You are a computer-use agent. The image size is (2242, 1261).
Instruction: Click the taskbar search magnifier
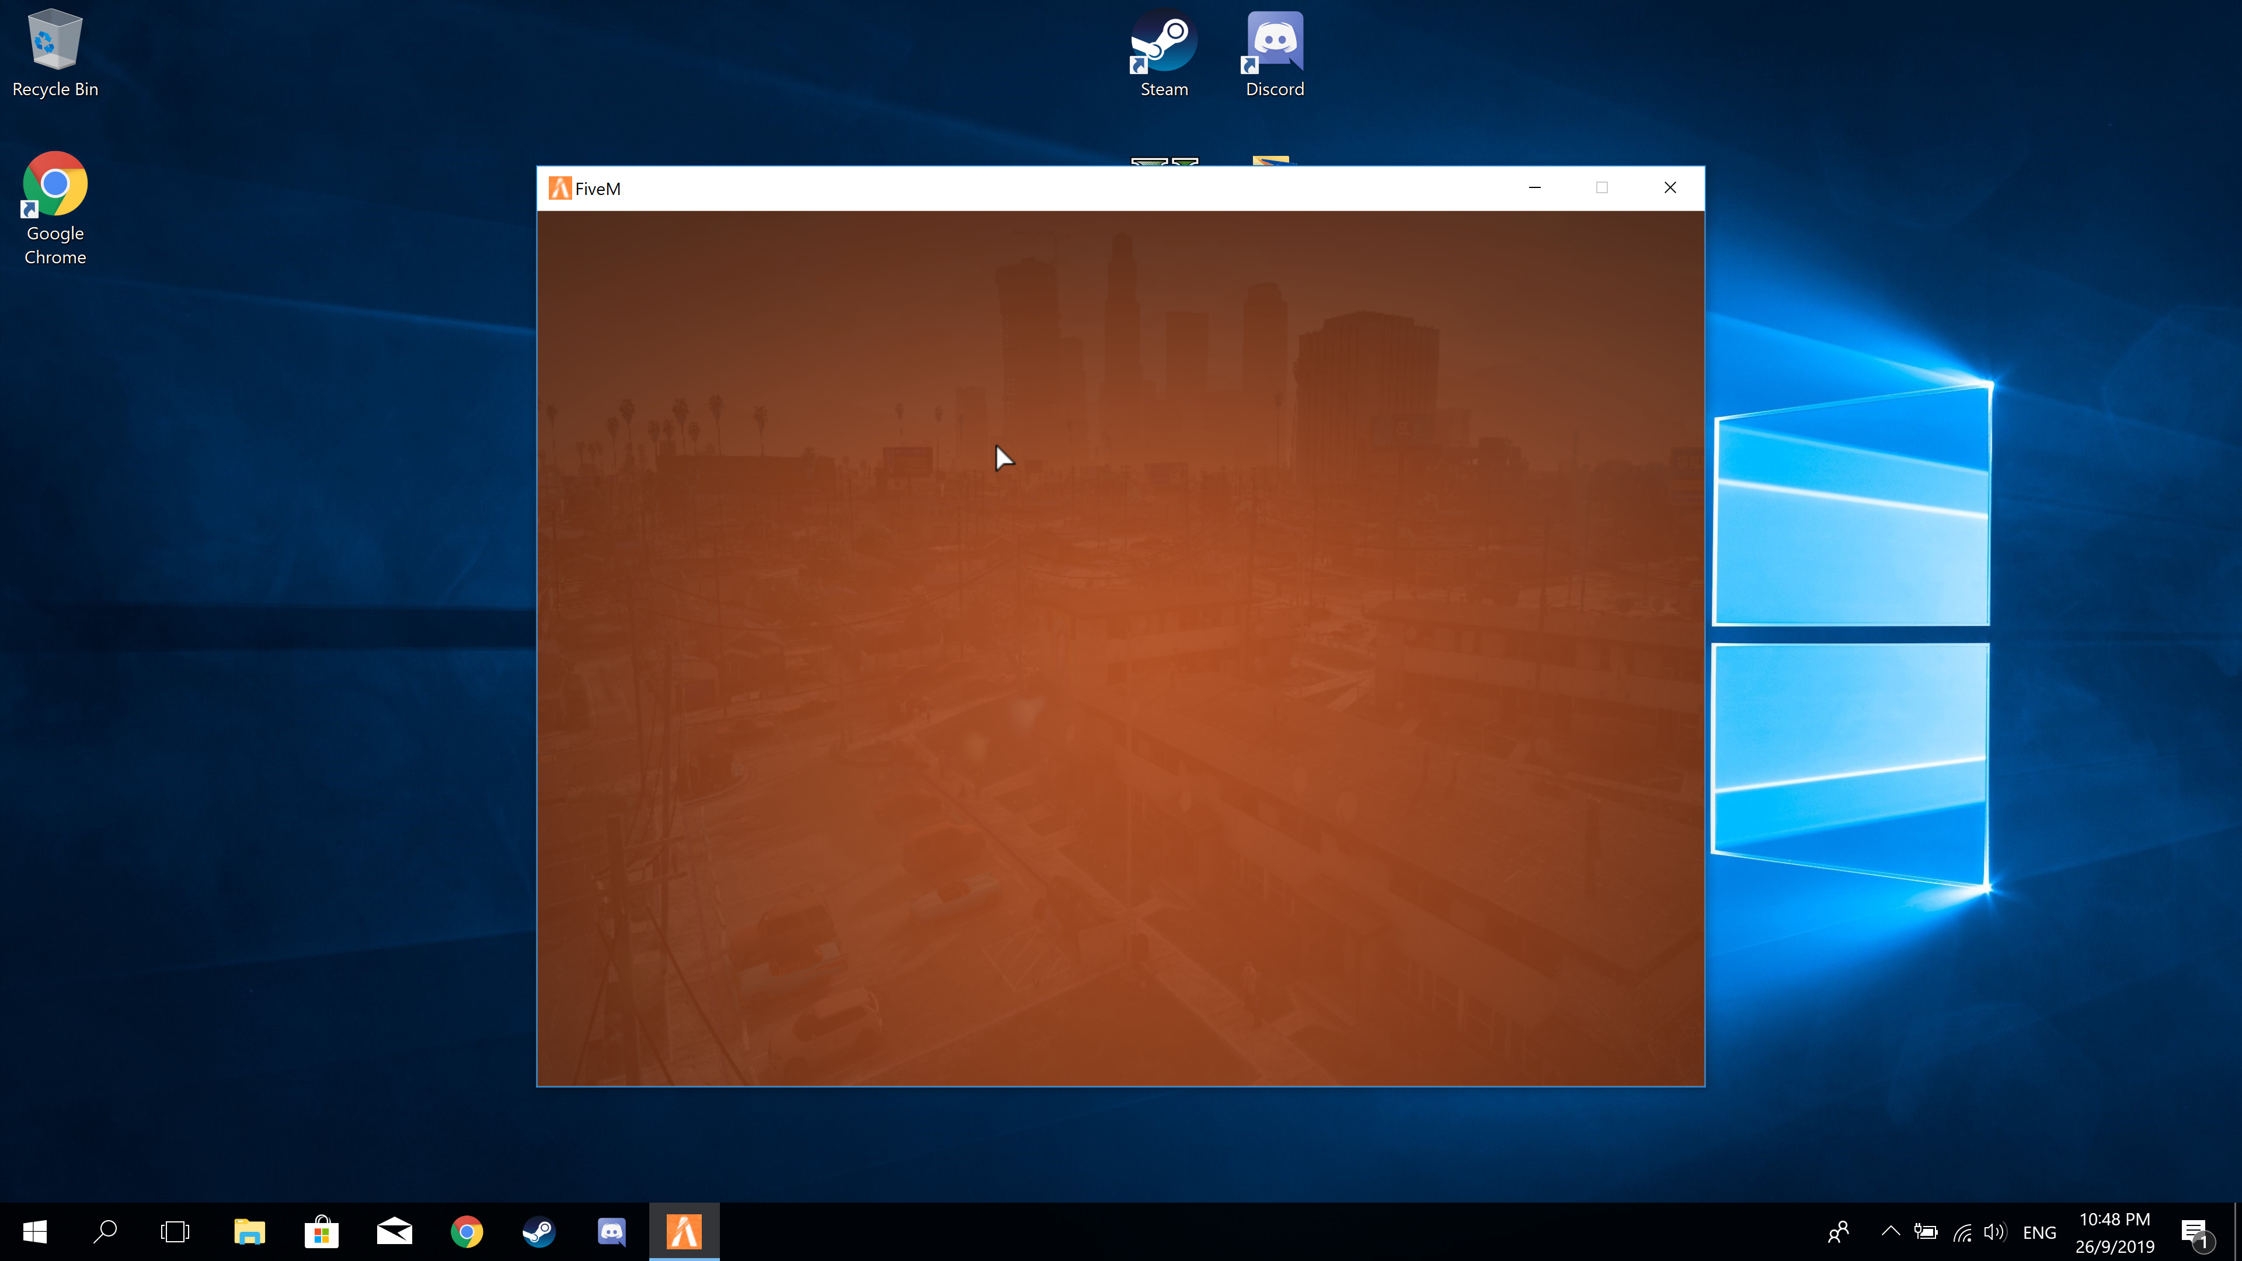point(105,1231)
